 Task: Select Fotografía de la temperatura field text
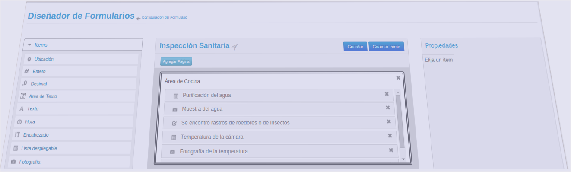pos(214,151)
